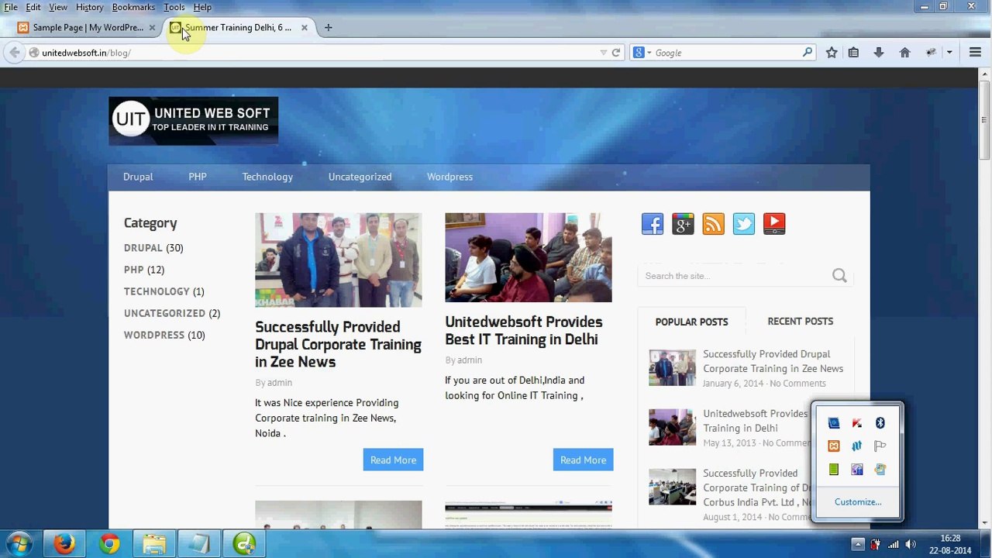
Task: Click the browser back arrow button
Action: [15, 53]
